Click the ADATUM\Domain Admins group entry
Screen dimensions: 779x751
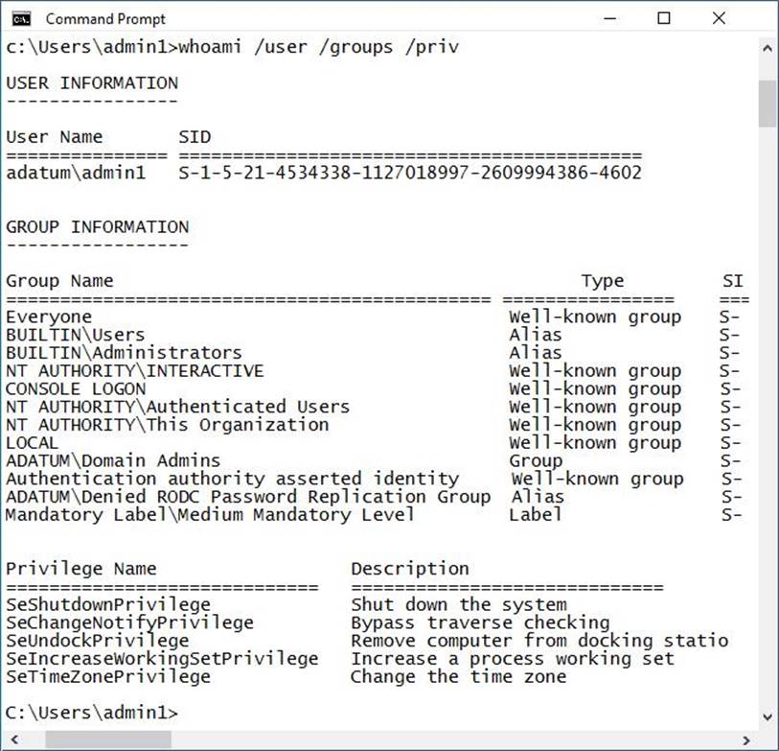(113, 460)
